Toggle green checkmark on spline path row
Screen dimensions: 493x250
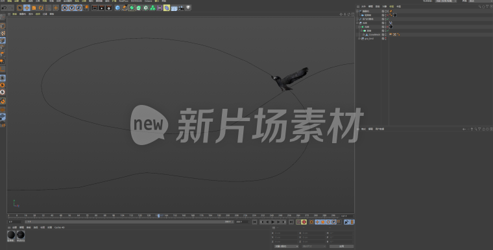click(388, 19)
